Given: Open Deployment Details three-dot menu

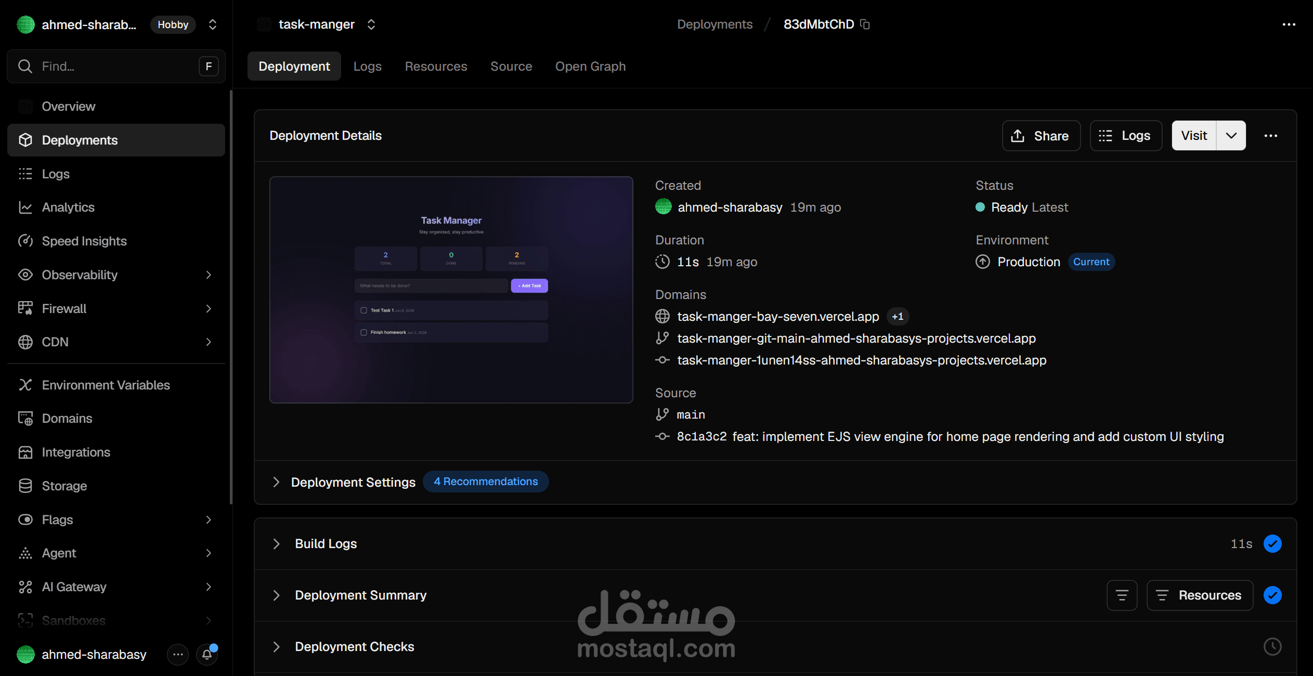Looking at the screenshot, I should tap(1270, 136).
